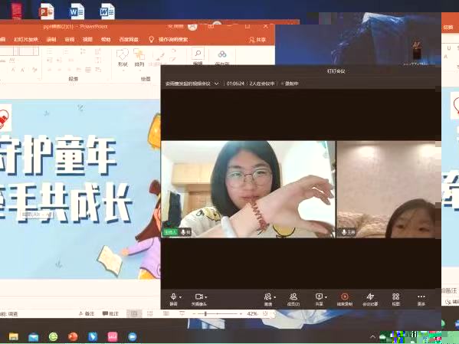Image resolution: width=459 pixels, height=344 pixels.
Task: Turn off the camera in the meeting
Action: coord(198,300)
